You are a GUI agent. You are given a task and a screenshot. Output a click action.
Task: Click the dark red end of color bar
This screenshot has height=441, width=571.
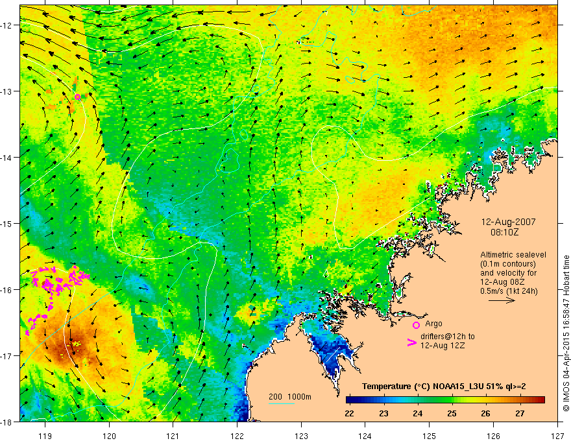tap(541, 399)
